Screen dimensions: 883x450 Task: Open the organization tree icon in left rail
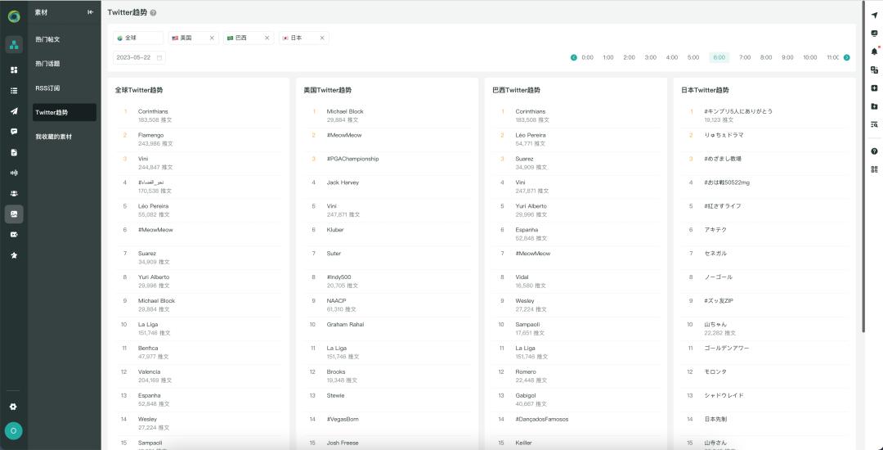(14, 44)
